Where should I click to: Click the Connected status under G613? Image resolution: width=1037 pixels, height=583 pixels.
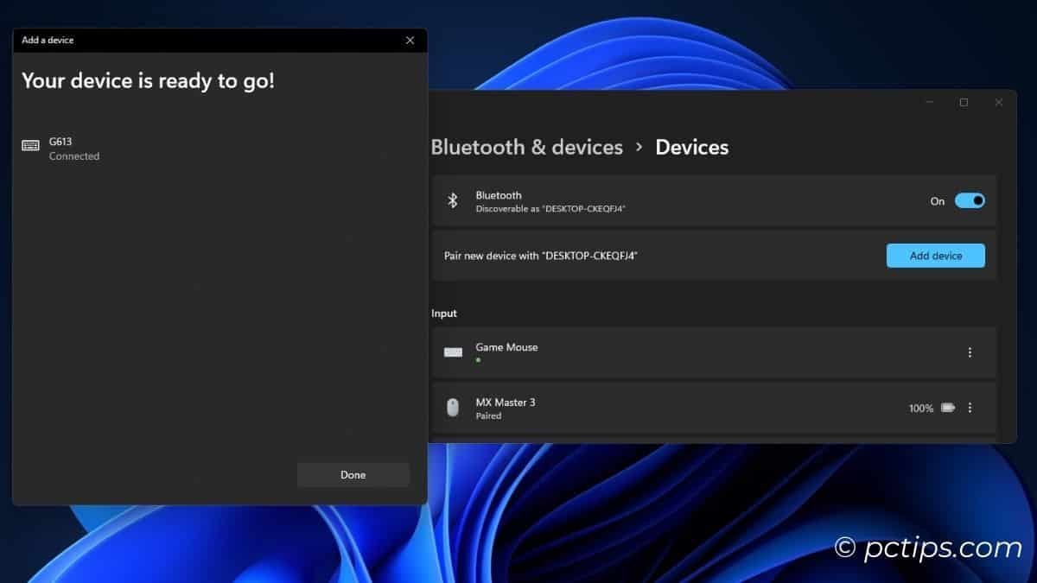click(74, 156)
